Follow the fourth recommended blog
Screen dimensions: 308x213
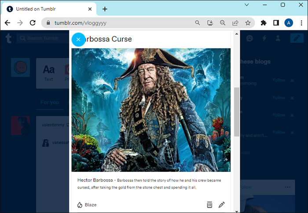279,132
